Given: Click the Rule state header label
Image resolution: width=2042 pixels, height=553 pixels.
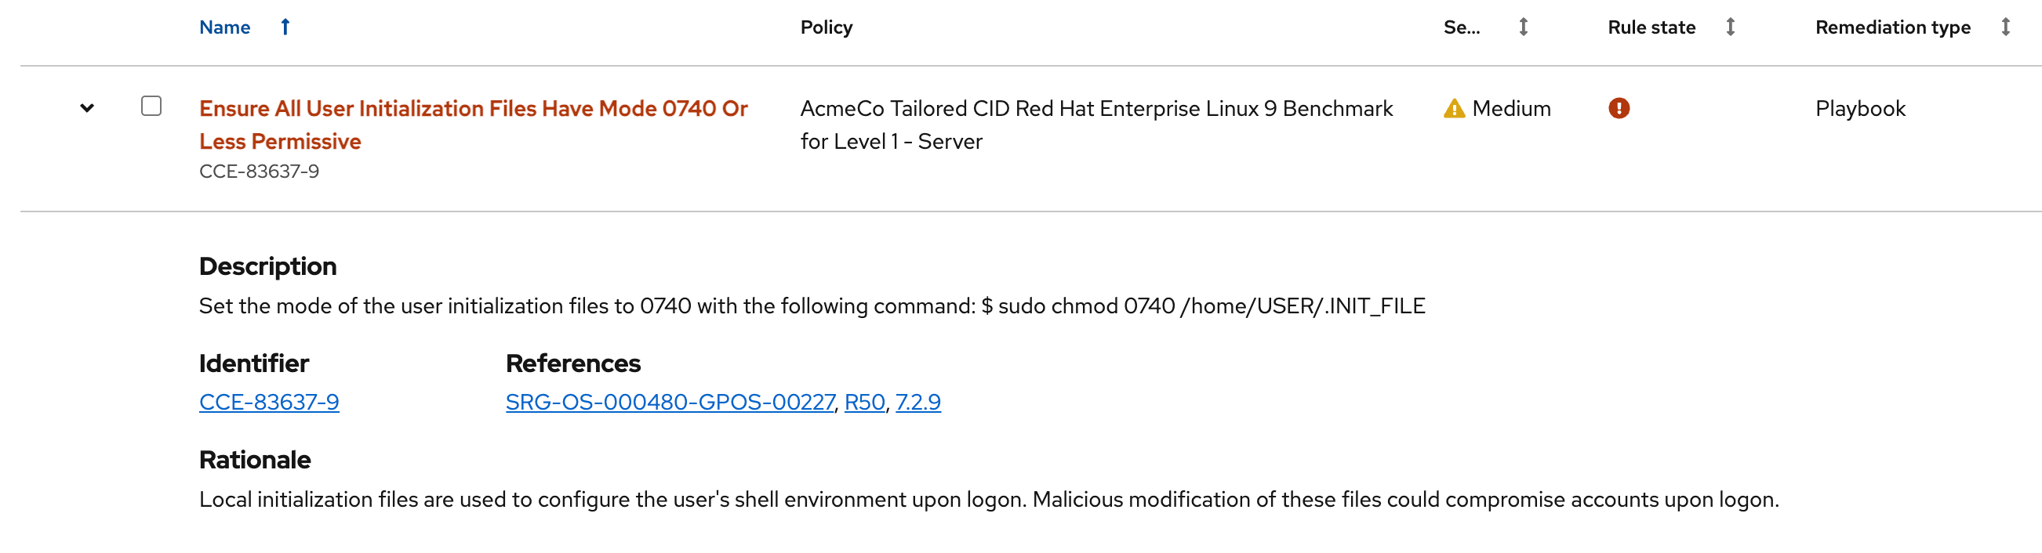Looking at the screenshot, I should [1651, 27].
